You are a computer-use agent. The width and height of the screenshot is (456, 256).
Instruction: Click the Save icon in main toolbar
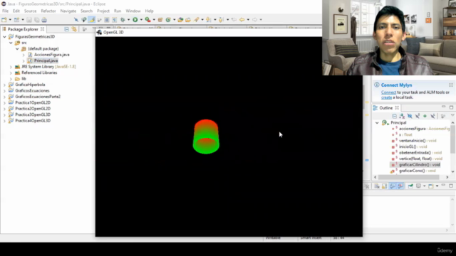click(x=29, y=20)
